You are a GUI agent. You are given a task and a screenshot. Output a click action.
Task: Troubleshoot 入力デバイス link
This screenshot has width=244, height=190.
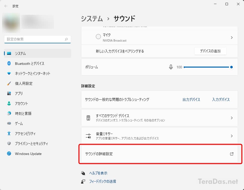coord(221,99)
